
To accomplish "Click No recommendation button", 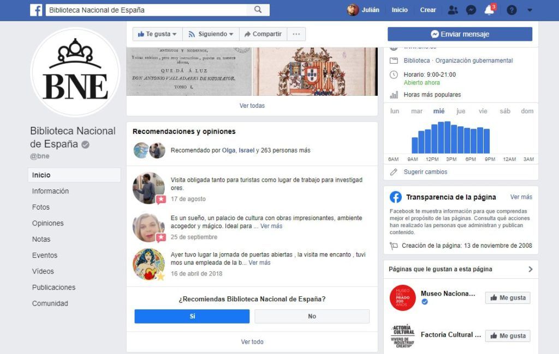I will point(312,316).
